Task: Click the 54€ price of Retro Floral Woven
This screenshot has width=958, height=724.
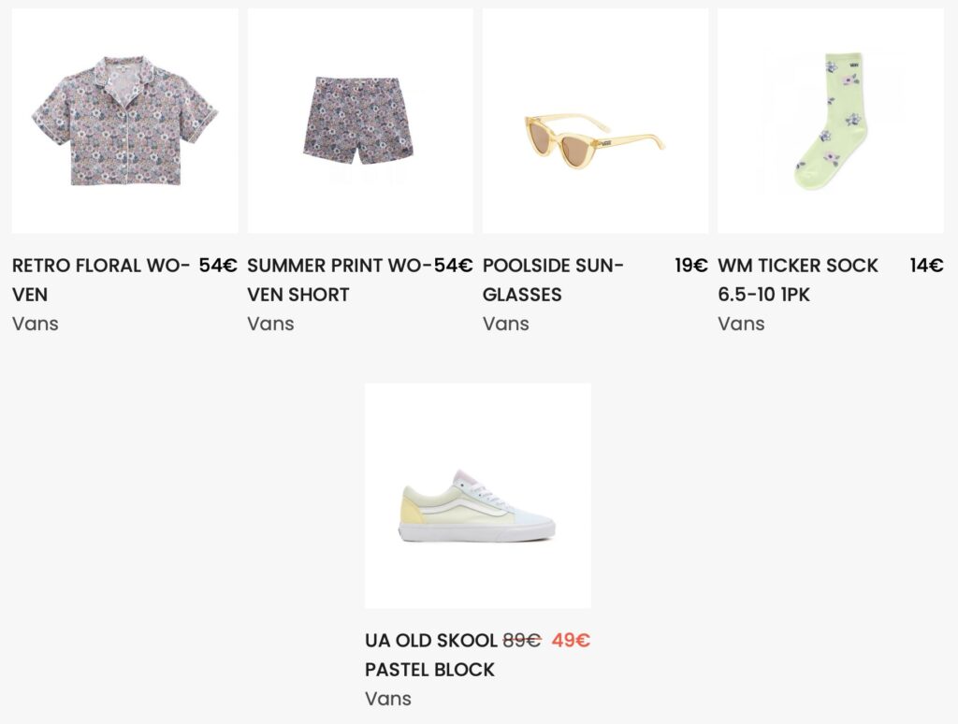Action: [x=218, y=266]
